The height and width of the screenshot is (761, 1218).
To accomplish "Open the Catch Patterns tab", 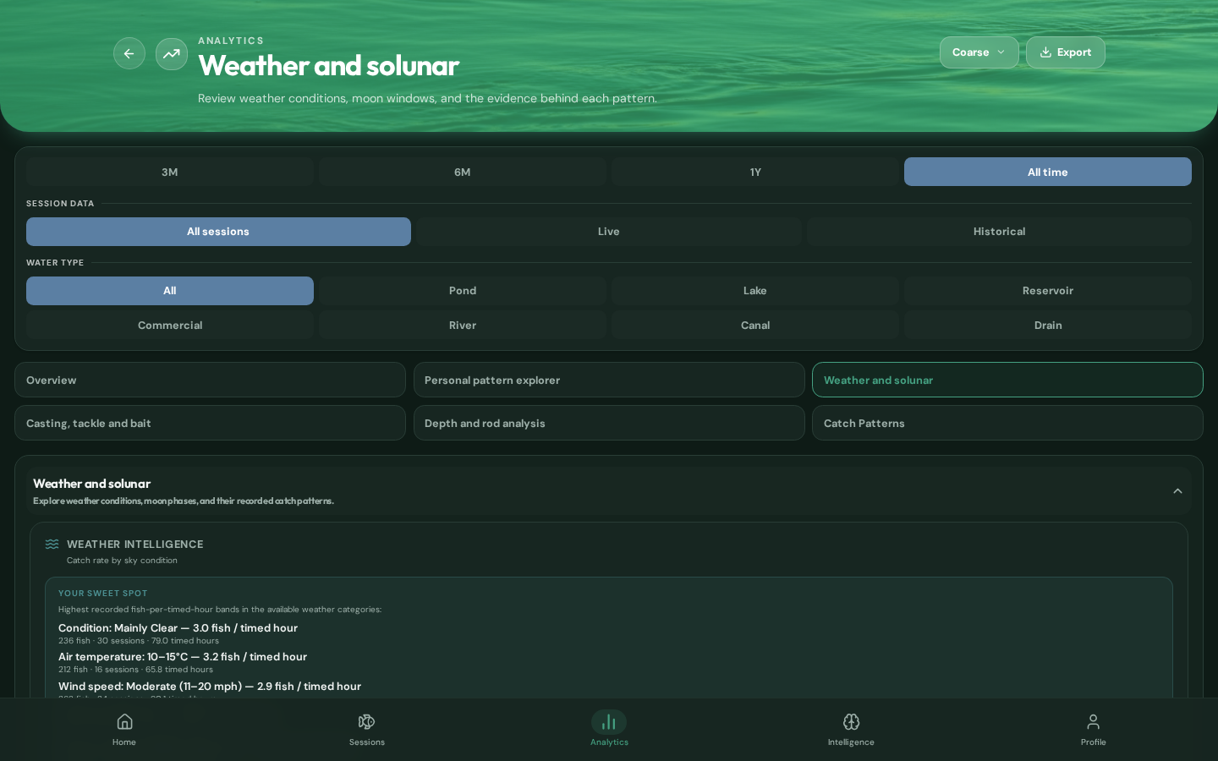I will [1007, 424].
